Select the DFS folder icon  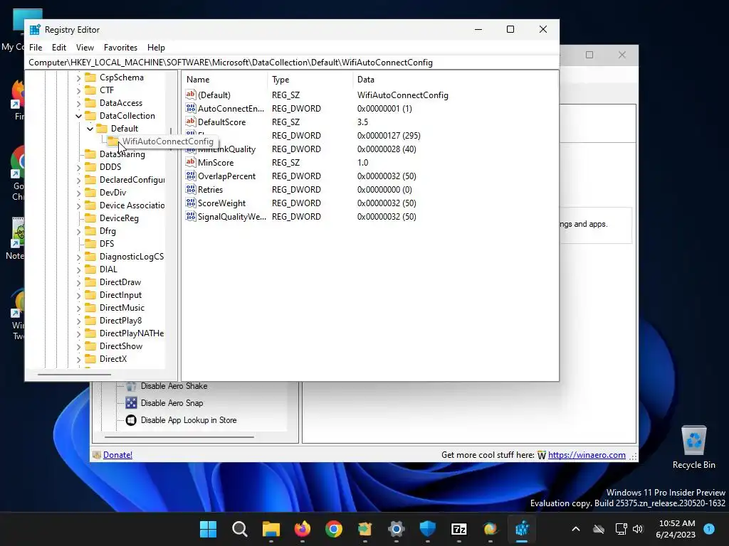click(90, 243)
